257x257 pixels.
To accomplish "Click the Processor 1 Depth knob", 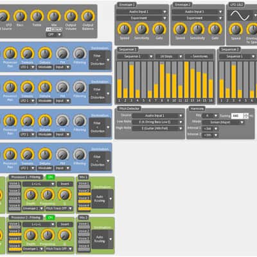I will (31, 195).
